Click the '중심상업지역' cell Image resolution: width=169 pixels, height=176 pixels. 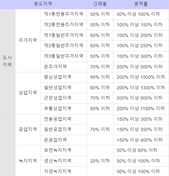[x=64, y=77]
